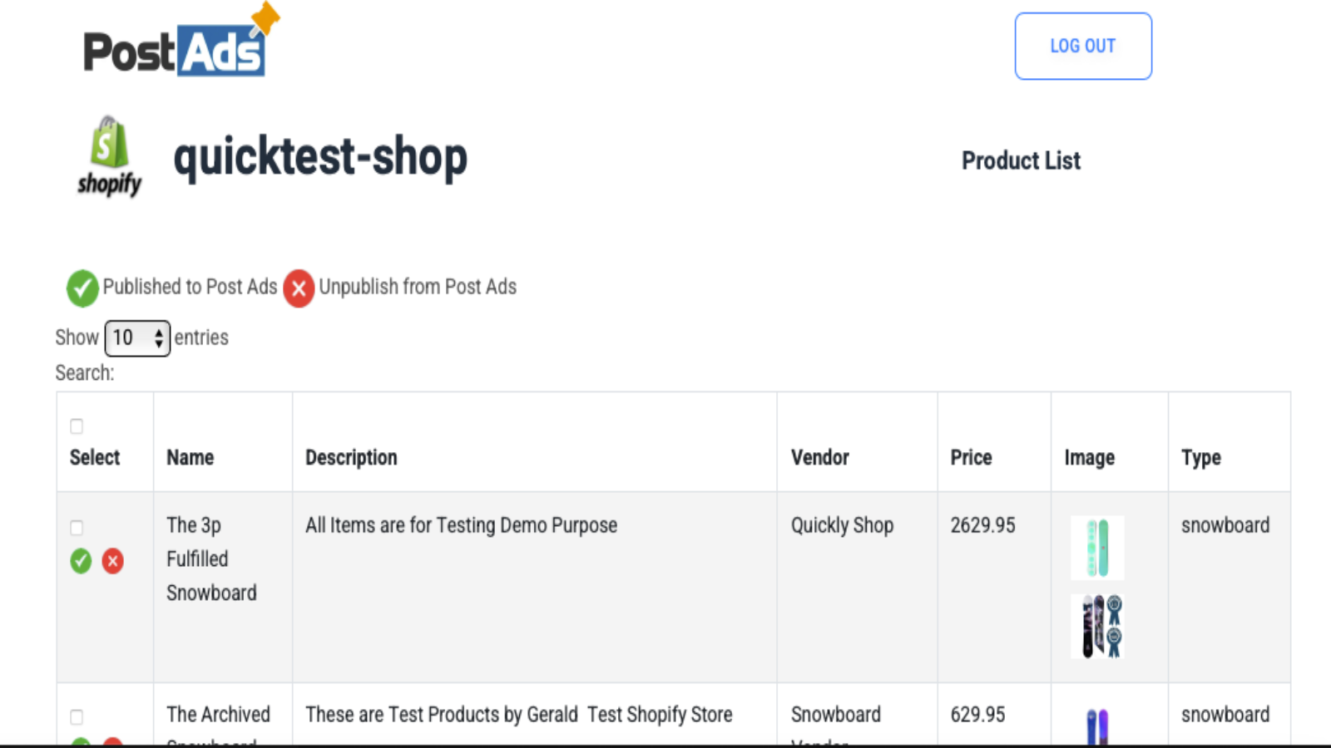Check The Archived Snowboard row checkbox
This screenshot has height=748, width=1331.
(x=77, y=717)
